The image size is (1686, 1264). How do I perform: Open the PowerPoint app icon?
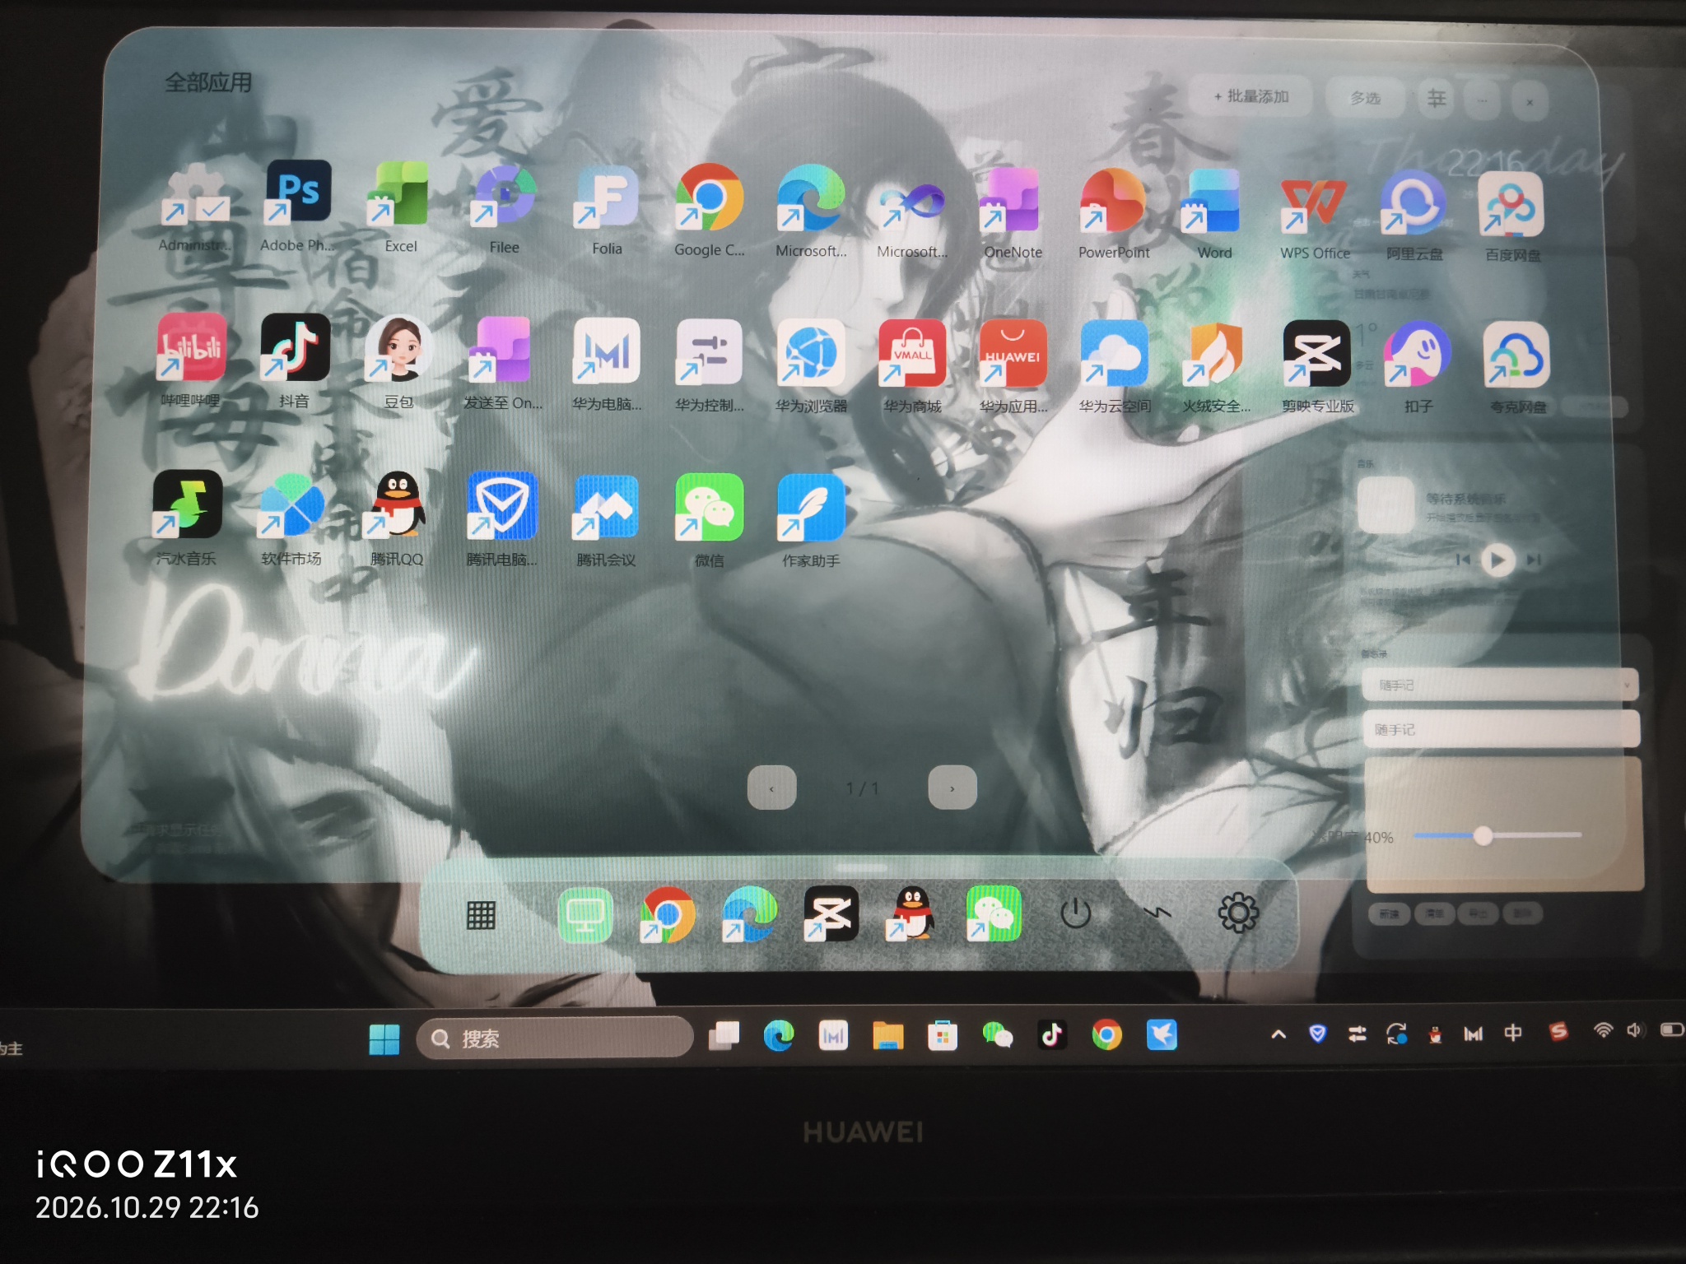click(x=1113, y=201)
